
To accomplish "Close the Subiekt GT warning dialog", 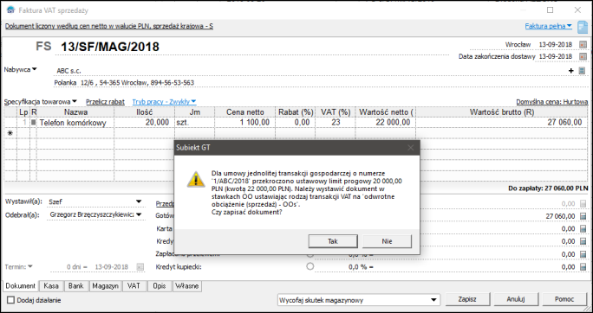I will pos(410,148).
